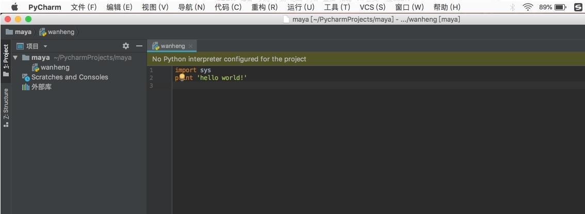Open project panel settings gear
Screen dimensions: 585x214
[125, 46]
